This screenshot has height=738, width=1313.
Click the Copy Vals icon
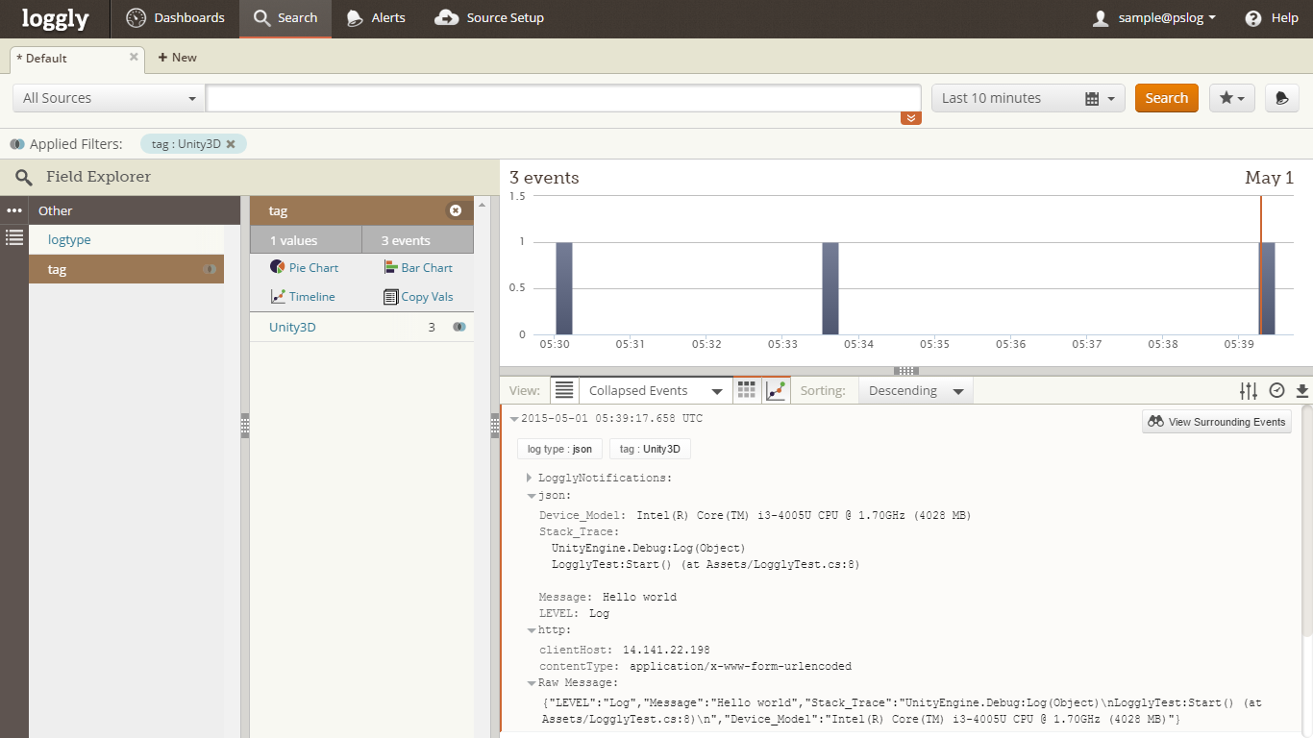(x=390, y=297)
